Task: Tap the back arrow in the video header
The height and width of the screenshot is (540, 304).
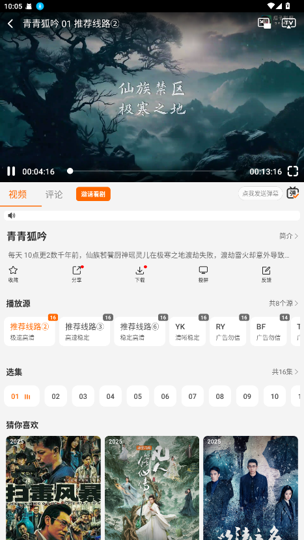Action: [x=10, y=23]
